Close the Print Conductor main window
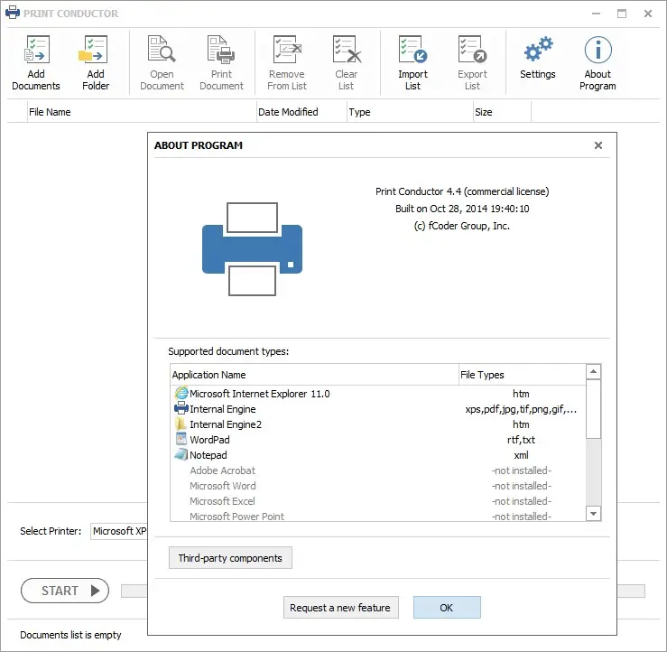The image size is (667, 652). [648, 14]
